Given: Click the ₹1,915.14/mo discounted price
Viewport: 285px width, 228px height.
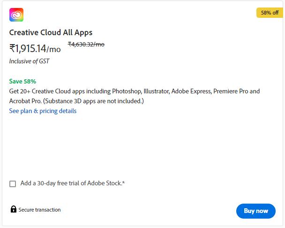Looking at the screenshot, I should [x=35, y=49].
